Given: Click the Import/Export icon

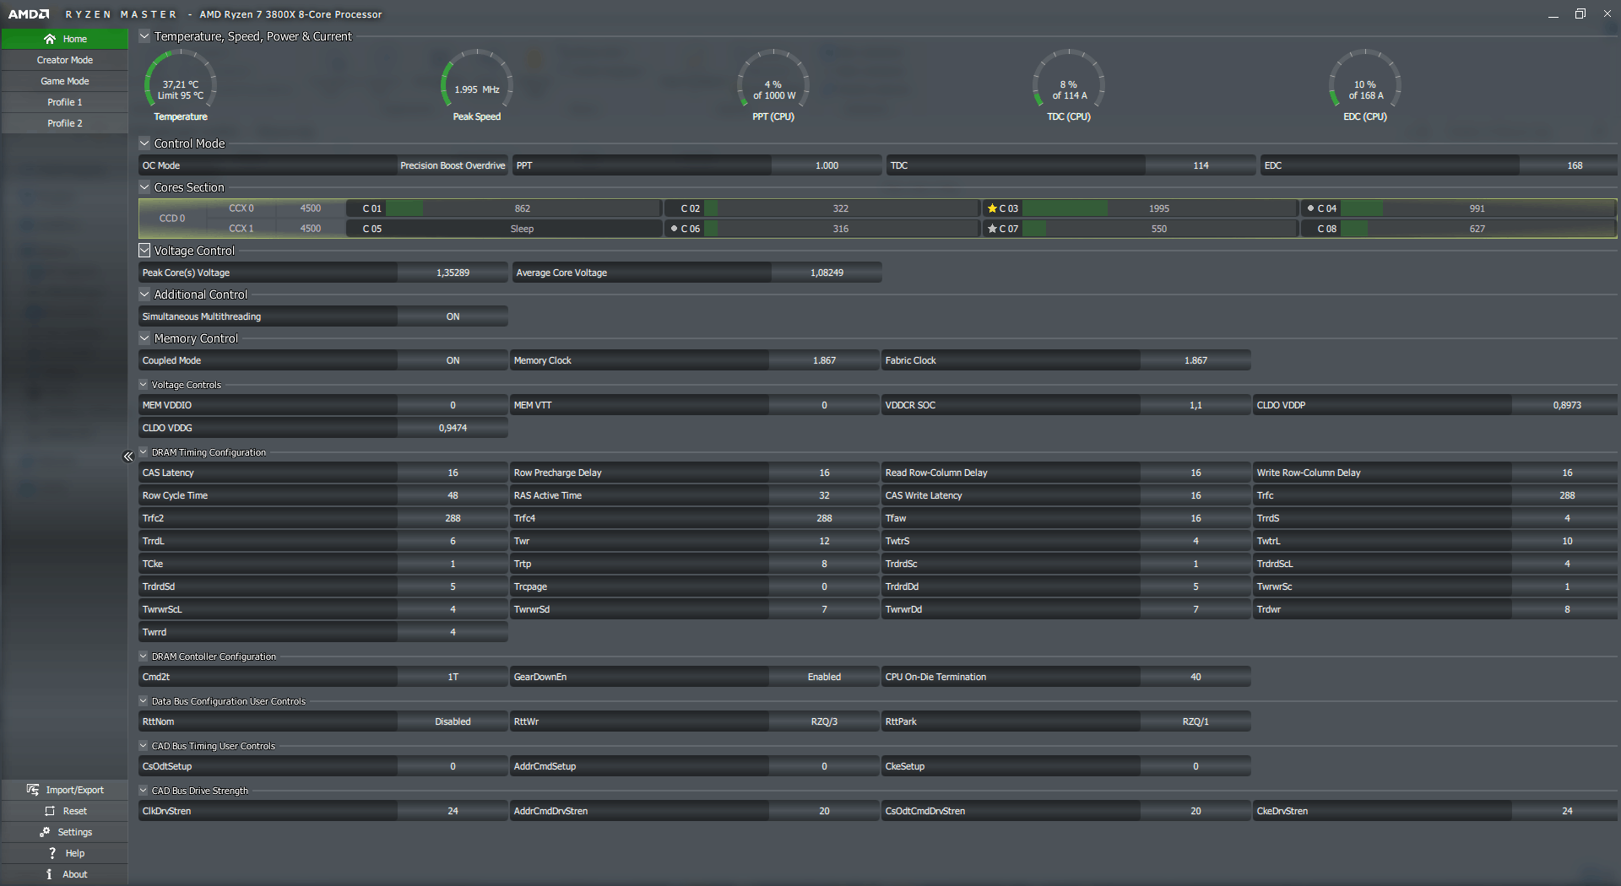Looking at the screenshot, I should [x=33, y=790].
